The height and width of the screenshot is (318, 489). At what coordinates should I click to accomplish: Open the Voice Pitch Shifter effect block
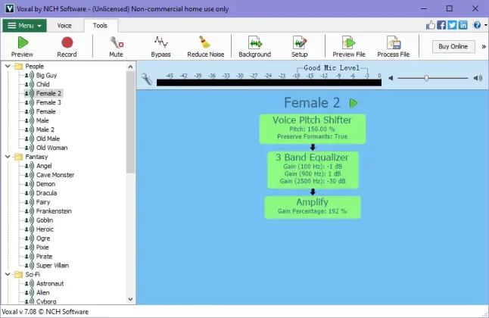point(313,129)
